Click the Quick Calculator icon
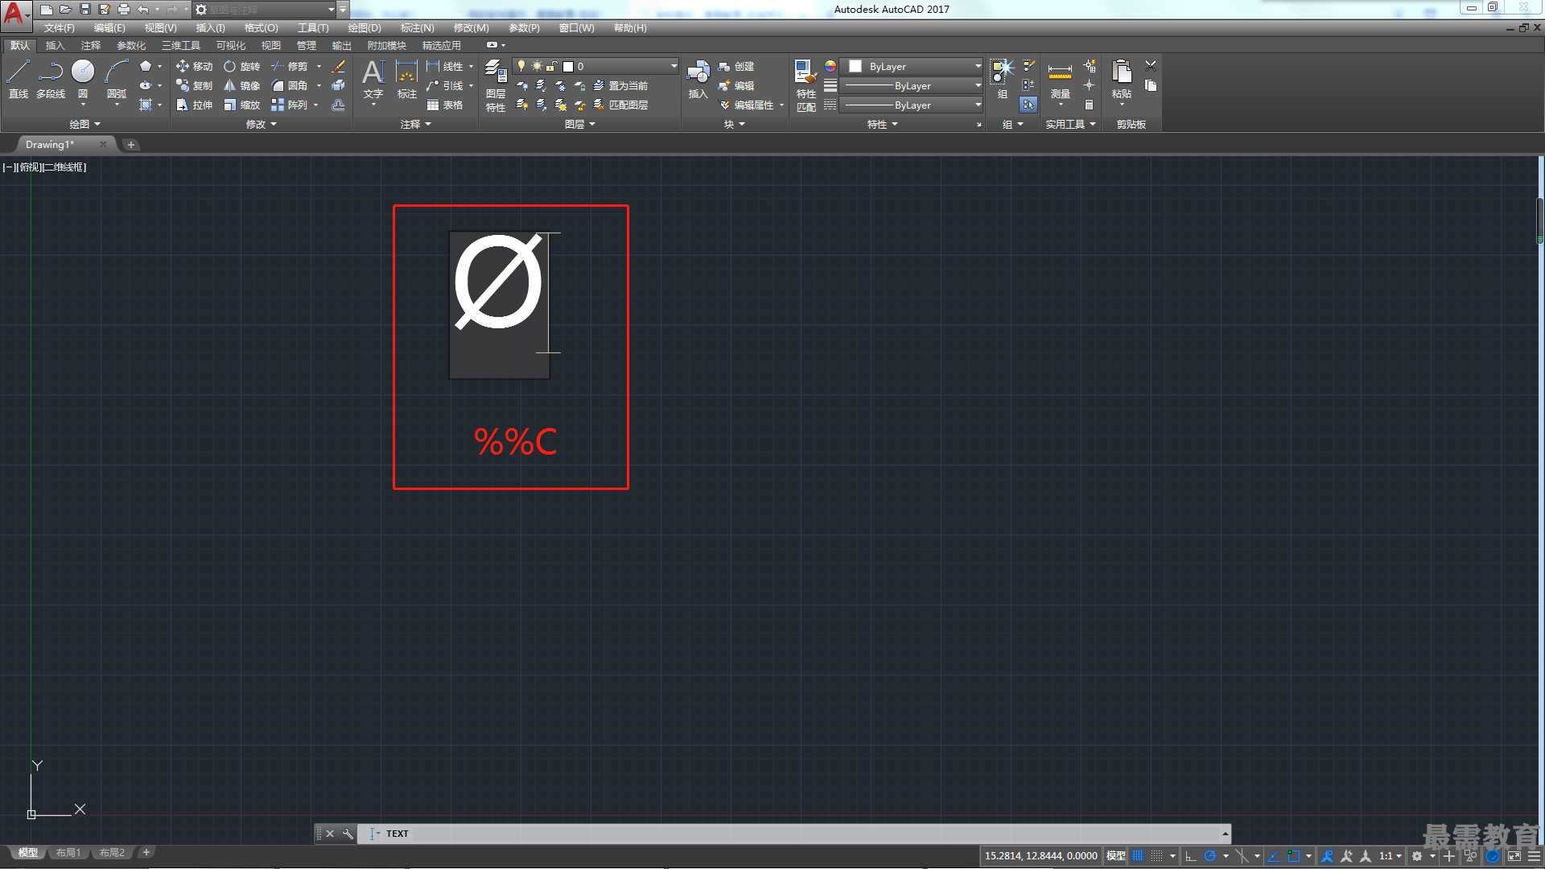 pos(1089,105)
